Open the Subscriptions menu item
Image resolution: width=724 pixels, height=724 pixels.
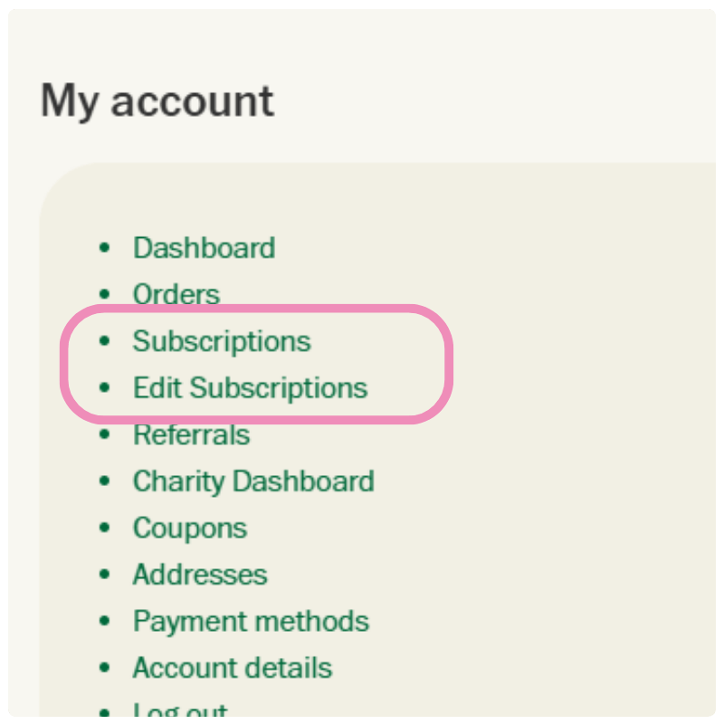coord(222,341)
